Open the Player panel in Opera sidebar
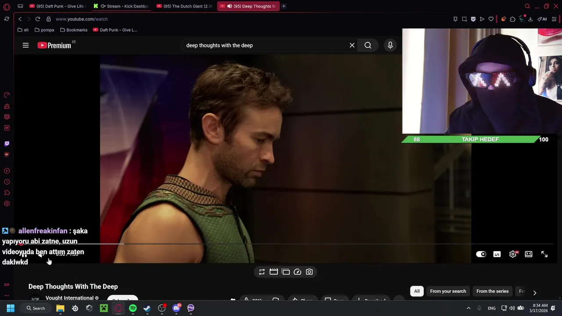 [x=7, y=171]
